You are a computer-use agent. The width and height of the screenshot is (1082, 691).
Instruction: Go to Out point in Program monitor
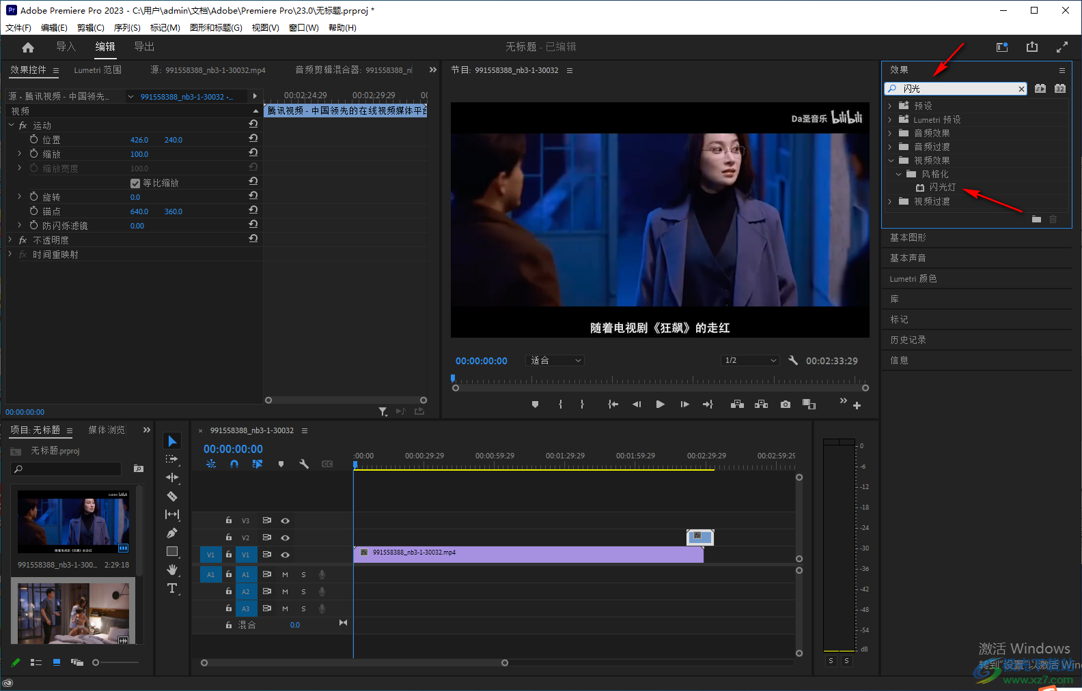tap(708, 405)
